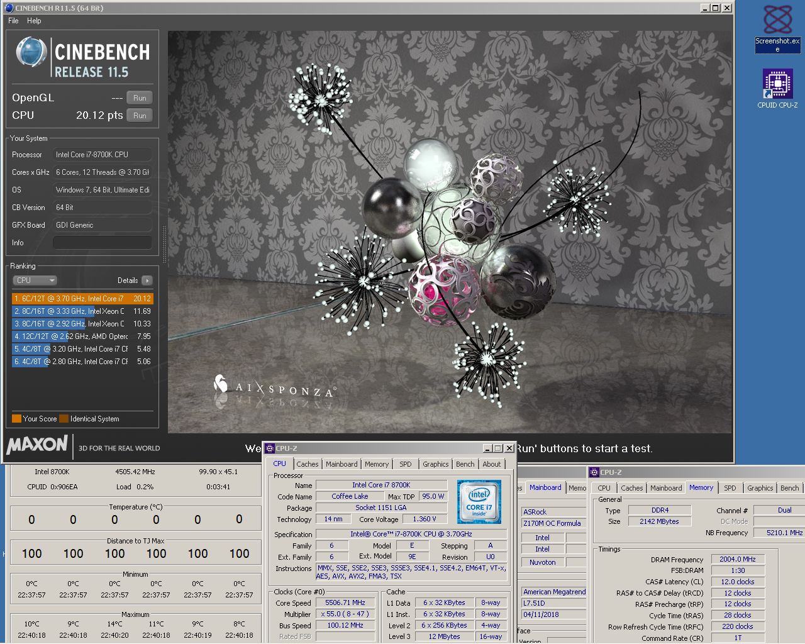Click memory Type value DDR4

[x=660, y=510]
